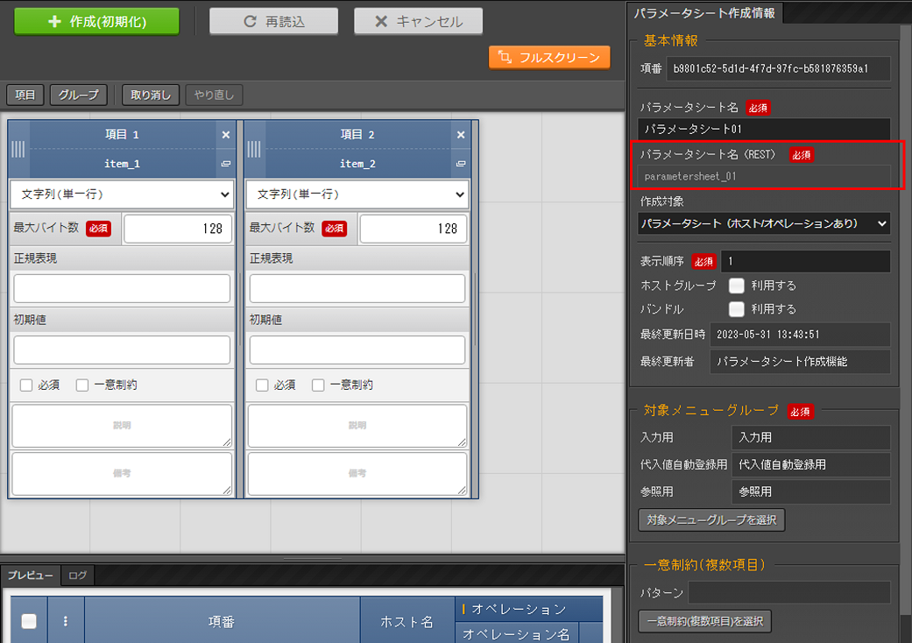The width and height of the screenshot is (912, 643).
Task: Enable 一意制約 checkbox for 項目 2
Action: point(318,385)
